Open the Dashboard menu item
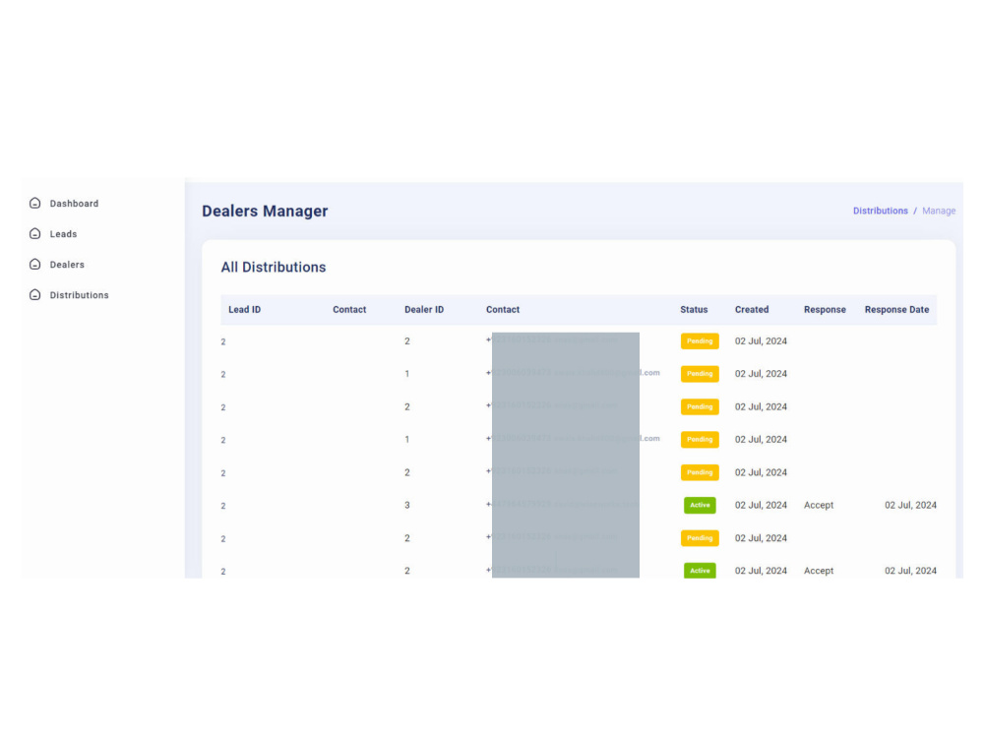This screenshot has width=984, height=738. click(74, 204)
